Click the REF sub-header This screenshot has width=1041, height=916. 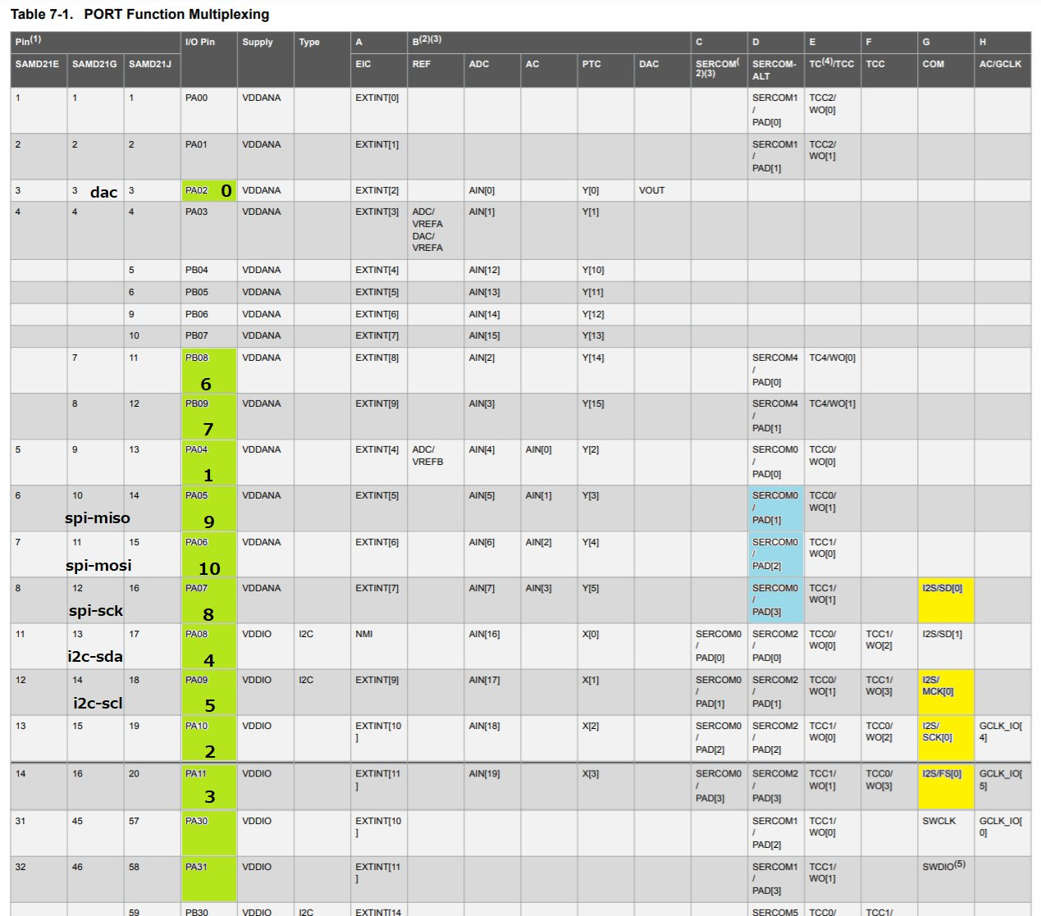point(435,70)
